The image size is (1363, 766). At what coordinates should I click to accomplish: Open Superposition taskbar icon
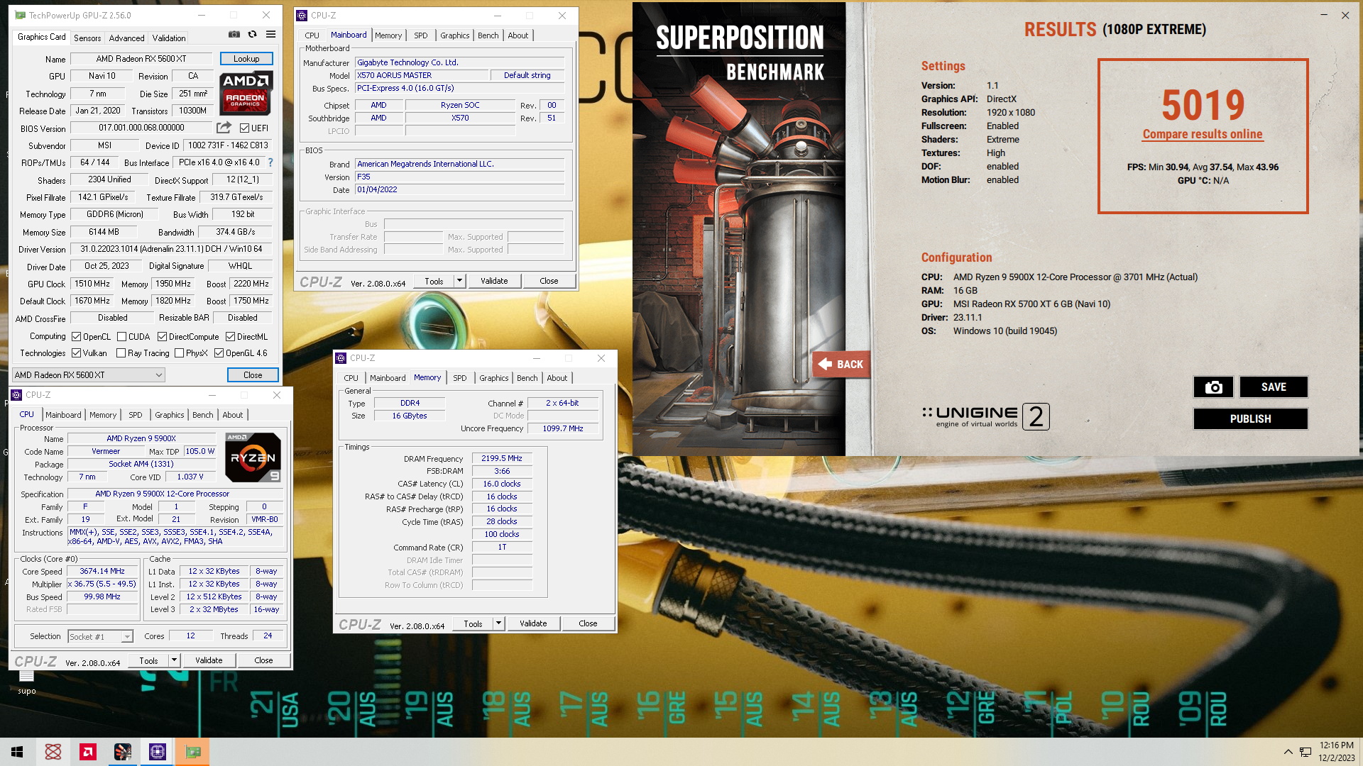tap(123, 752)
